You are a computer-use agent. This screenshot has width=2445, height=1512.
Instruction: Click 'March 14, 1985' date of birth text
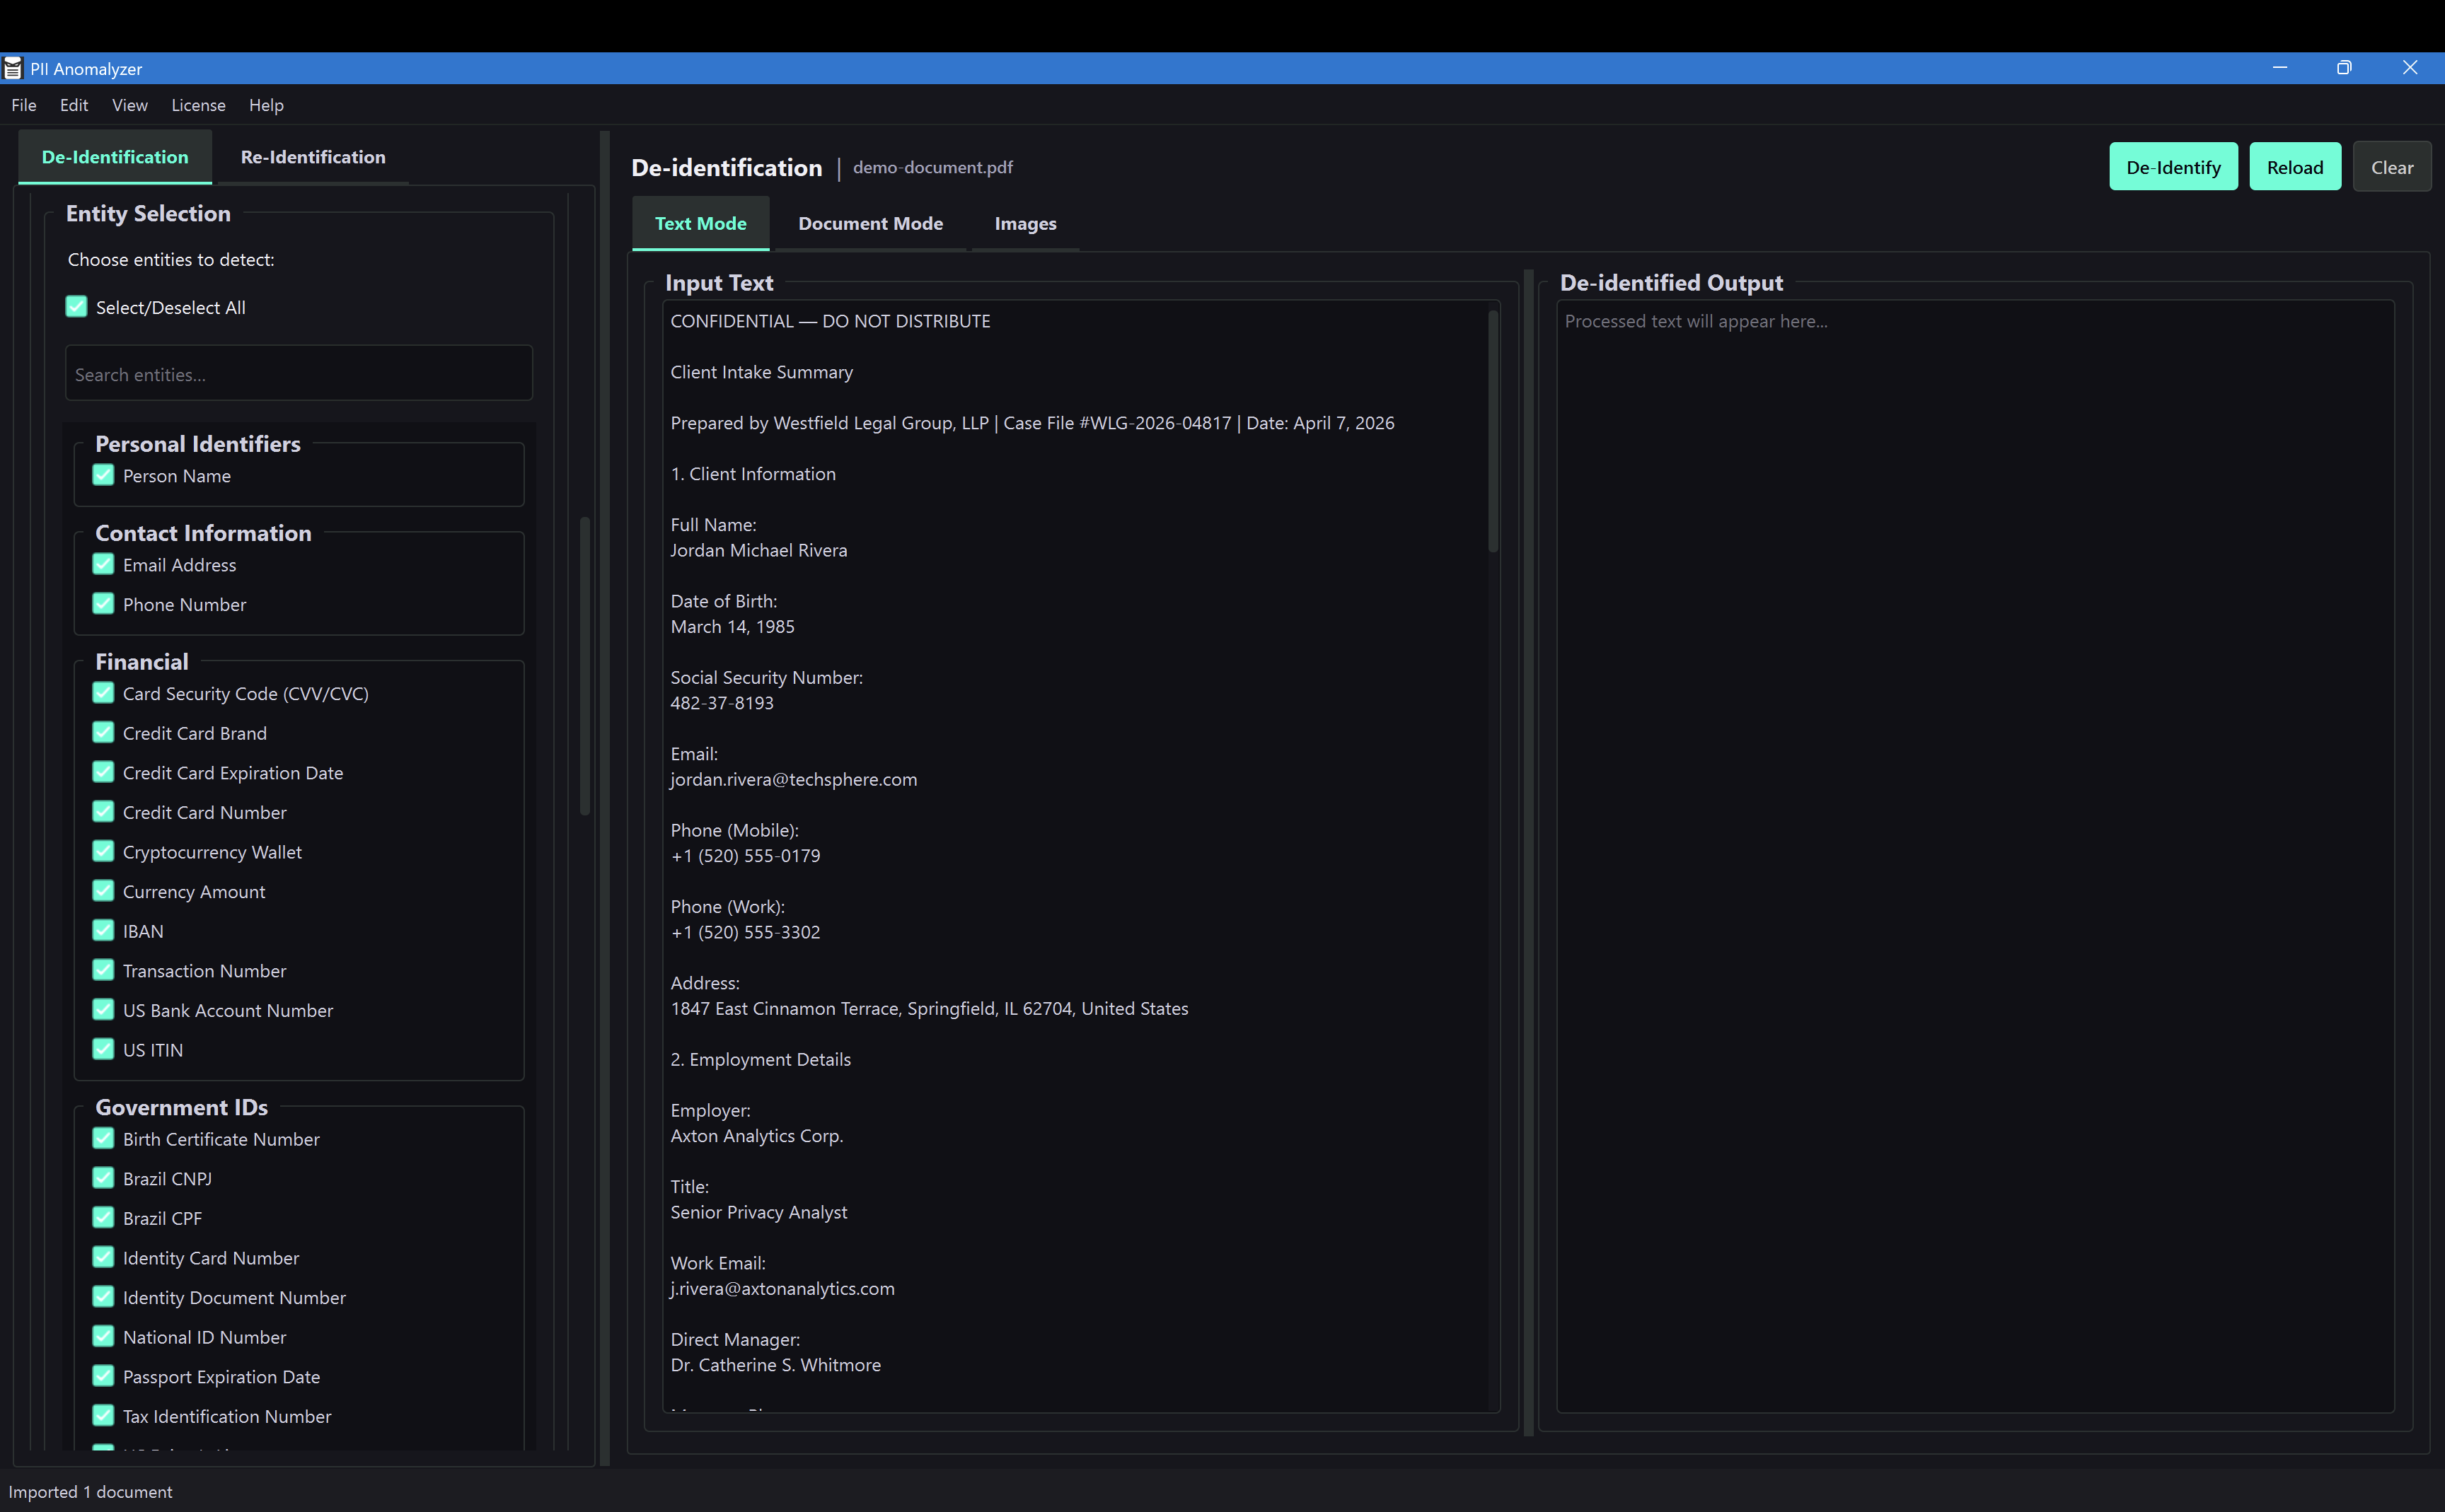732,627
